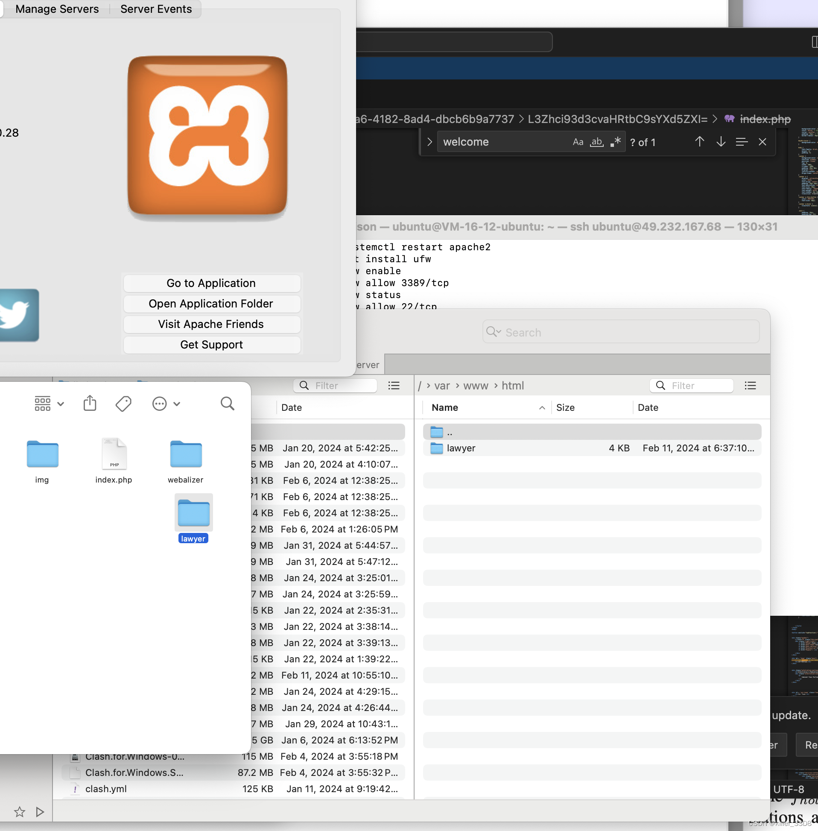818x831 pixels.
Task: Select the parent folder .. row
Action: tap(592, 431)
